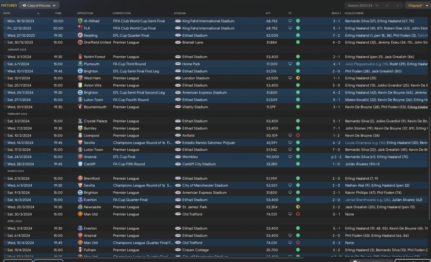Viewport: 431px width, 262px height.
Task: Open the FIFA Club World Cup Final competition
Action: click(x=134, y=28)
